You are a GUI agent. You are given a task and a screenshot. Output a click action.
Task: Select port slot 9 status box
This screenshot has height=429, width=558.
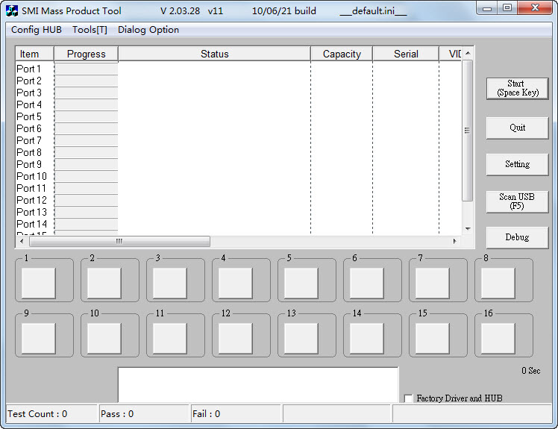click(x=39, y=338)
